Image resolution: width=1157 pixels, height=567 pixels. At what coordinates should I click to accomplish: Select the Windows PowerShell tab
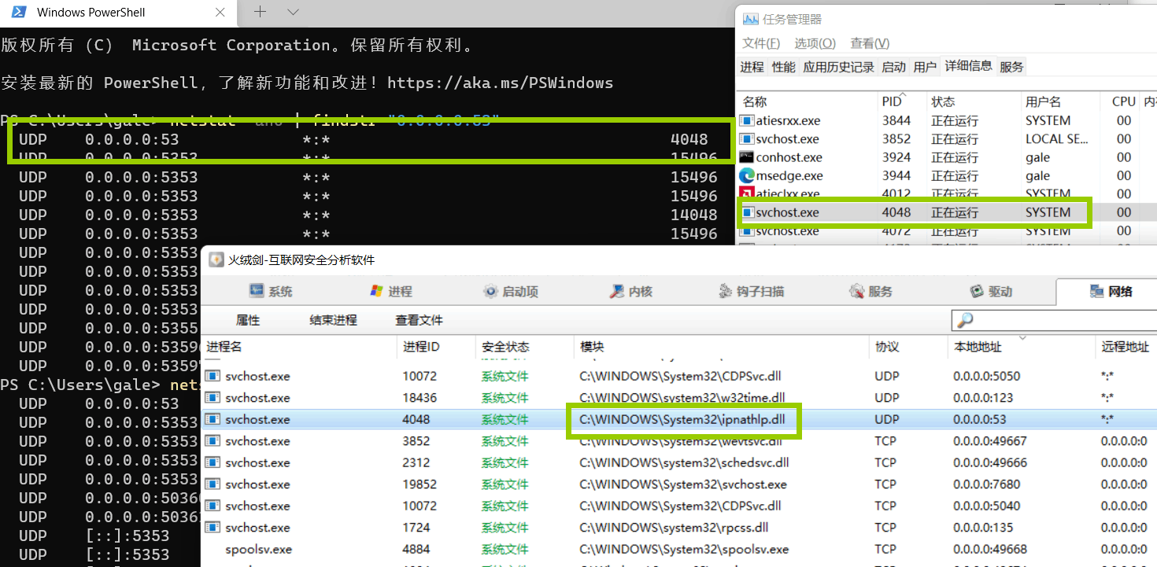click(120, 13)
